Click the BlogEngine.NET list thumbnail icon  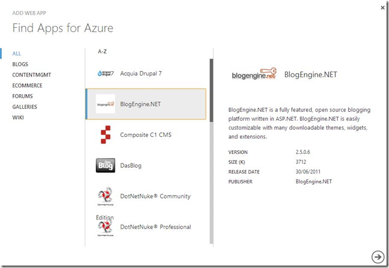[x=106, y=104]
